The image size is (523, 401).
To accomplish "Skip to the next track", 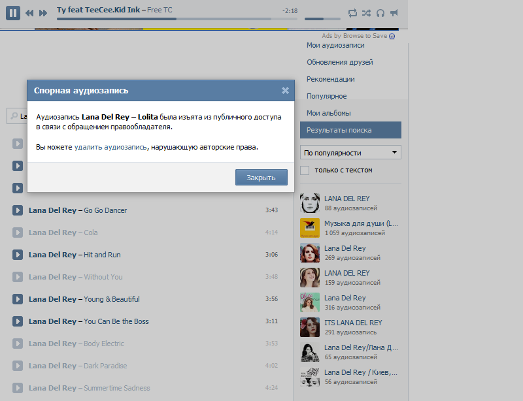I will (x=43, y=13).
